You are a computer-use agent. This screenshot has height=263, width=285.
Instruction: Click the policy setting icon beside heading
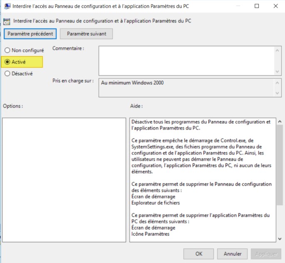pos(7,21)
